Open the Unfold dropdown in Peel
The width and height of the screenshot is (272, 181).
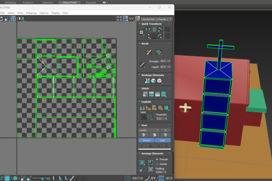point(149,130)
